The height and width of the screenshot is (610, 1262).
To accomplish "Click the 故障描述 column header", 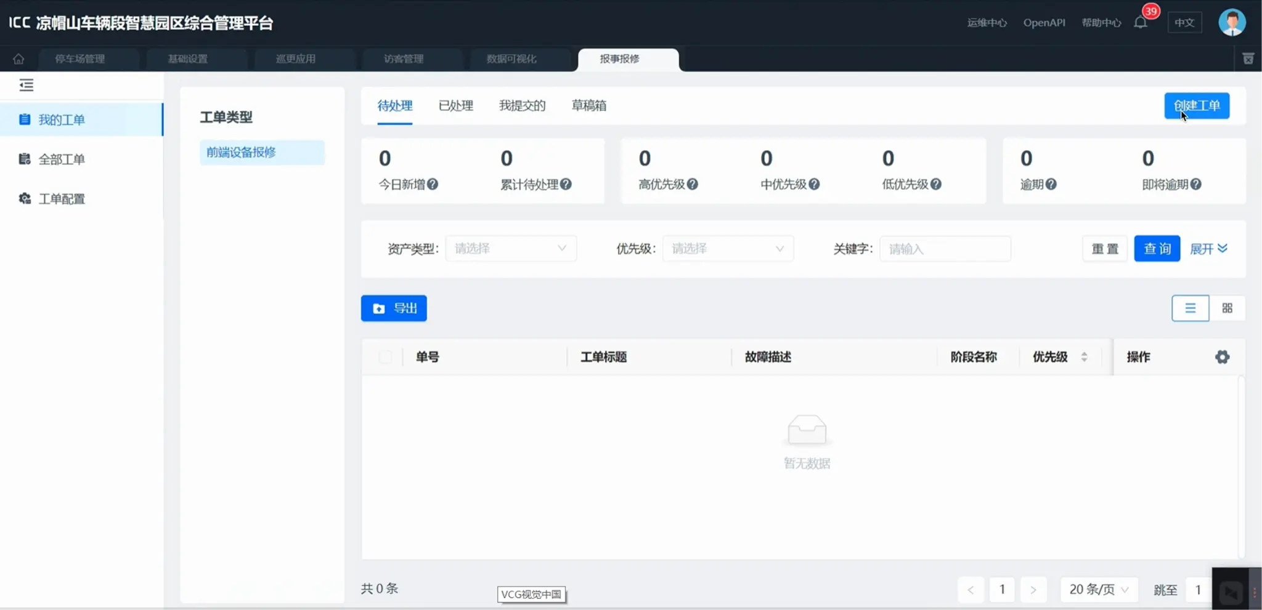I will (768, 357).
